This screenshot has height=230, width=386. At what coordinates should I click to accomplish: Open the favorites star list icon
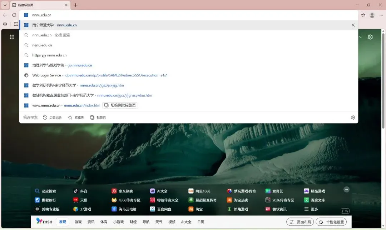pyautogui.click(x=363, y=15)
